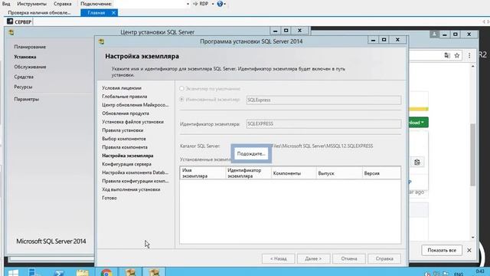Click the Глобальные правила step
The image size is (490, 276).
pos(124,97)
